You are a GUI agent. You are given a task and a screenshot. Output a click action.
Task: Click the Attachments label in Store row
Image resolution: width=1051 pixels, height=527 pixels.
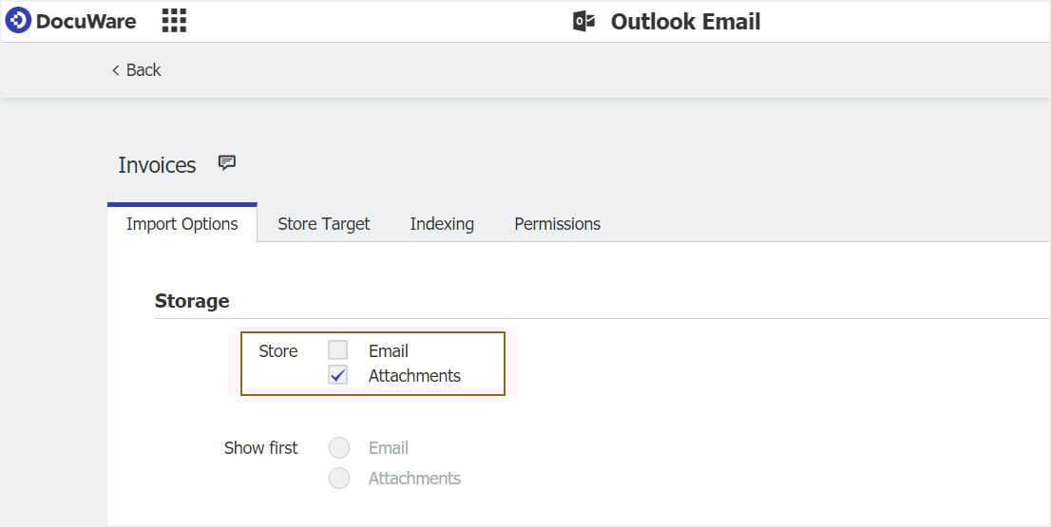tap(414, 376)
